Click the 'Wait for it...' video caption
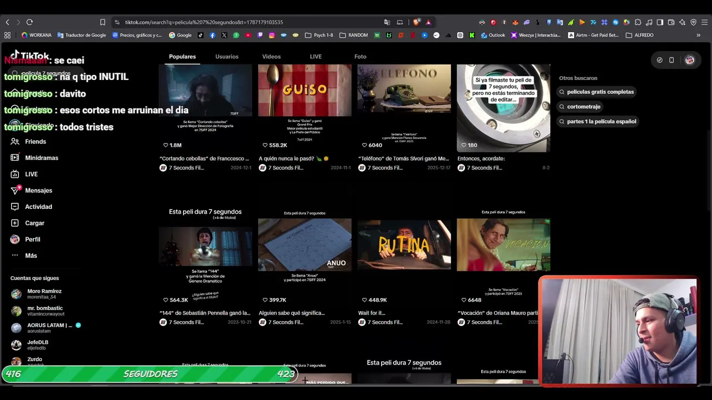The width and height of the screenshot is (712, 400). [x=372, y=313]
